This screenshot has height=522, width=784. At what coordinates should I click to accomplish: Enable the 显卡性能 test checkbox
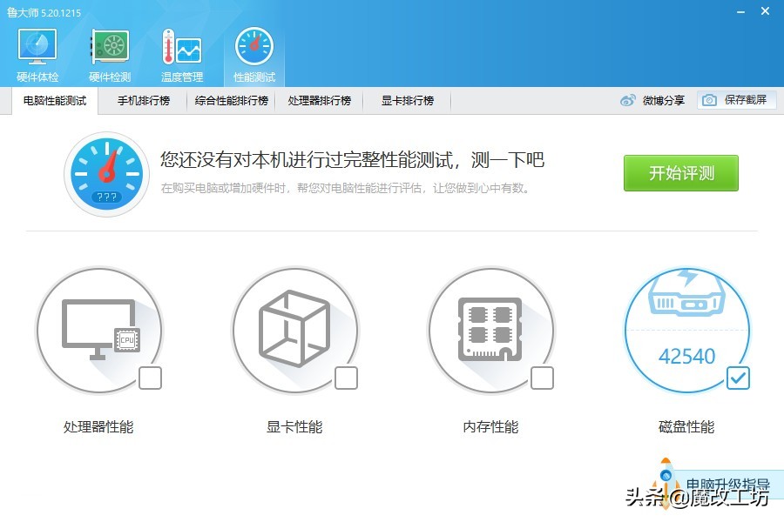pos(346,378)
